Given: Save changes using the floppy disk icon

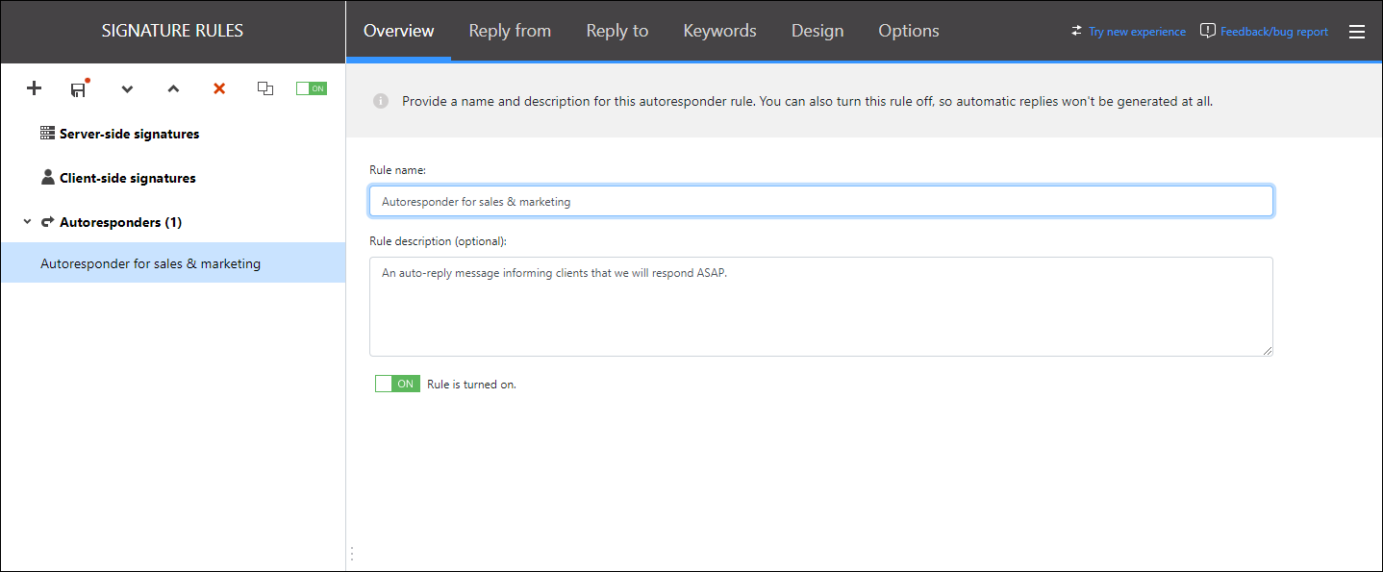Looking at the screenshot, I should [x=78, y=88].
